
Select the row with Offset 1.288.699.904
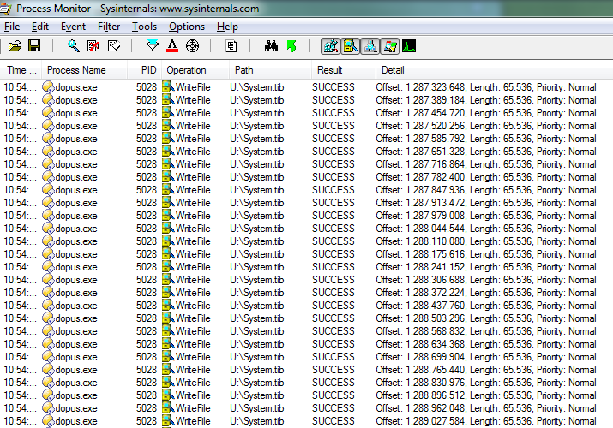pos(307,358)
